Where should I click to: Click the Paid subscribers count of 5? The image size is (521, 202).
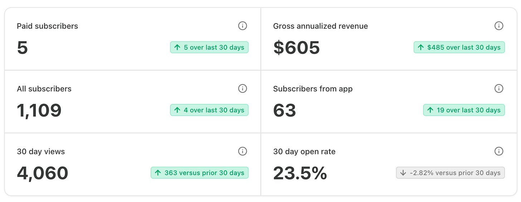22,48
